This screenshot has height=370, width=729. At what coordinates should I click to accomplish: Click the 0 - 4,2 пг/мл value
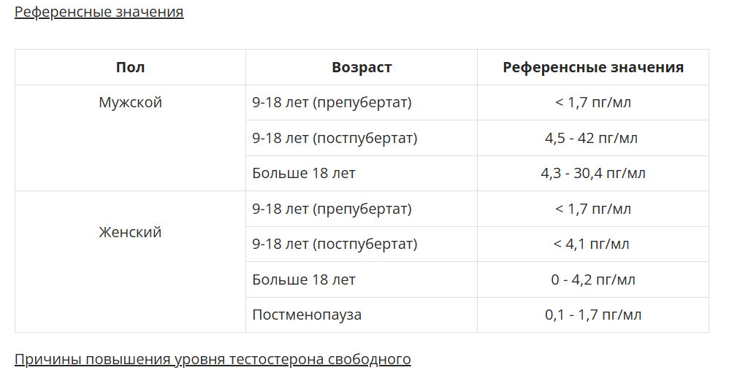coord(593,280)
